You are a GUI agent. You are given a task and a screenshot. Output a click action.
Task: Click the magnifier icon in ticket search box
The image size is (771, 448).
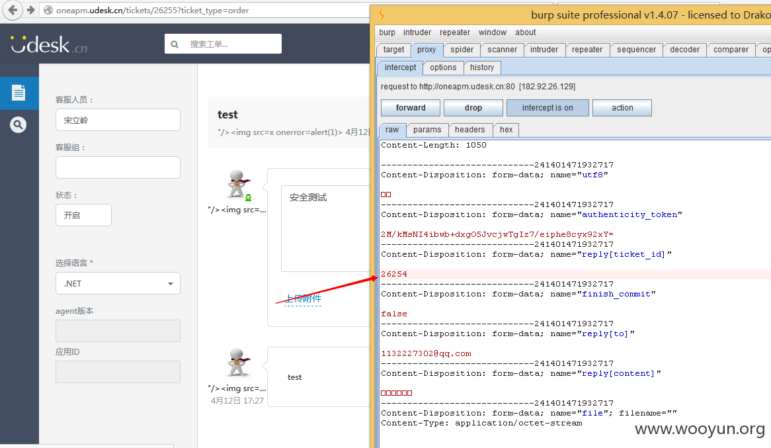pos(175,44)
